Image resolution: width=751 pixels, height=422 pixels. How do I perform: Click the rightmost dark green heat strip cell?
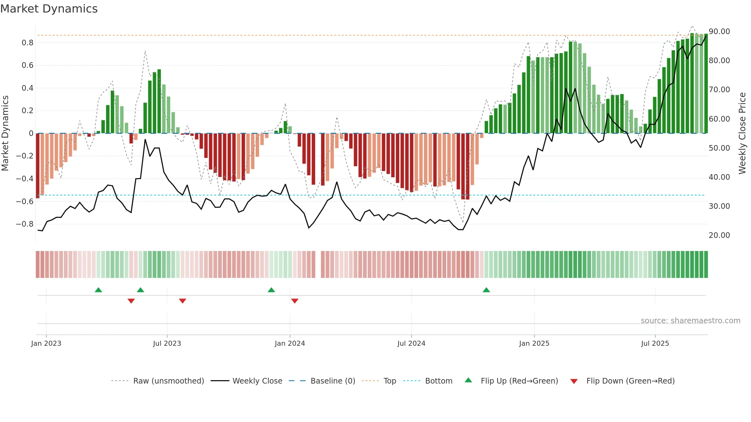coord(706,264)
